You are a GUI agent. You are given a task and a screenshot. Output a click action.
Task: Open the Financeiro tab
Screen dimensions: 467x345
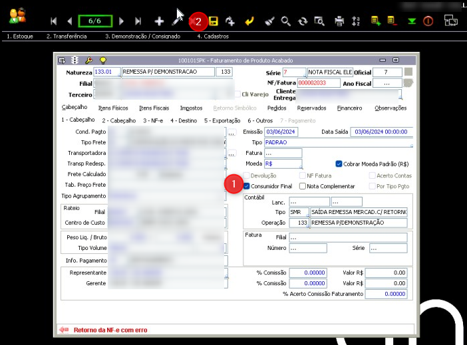coord(349,108)
